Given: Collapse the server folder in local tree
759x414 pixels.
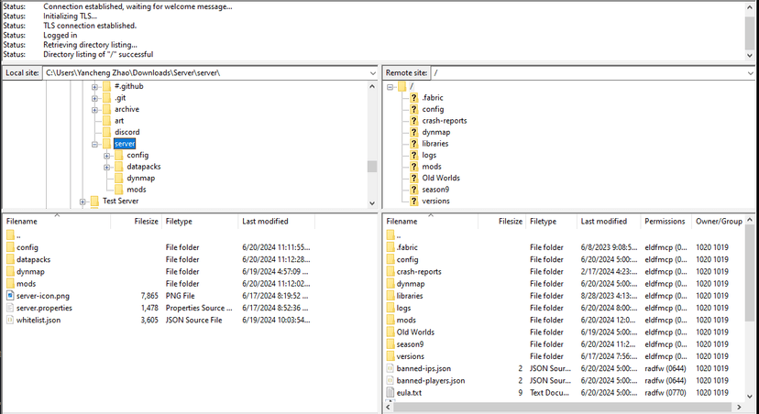Looking at the screenshot, I should pyautogui.click(x=94, y=144).
